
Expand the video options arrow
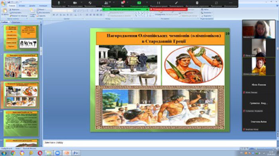[x=81, y=2]
